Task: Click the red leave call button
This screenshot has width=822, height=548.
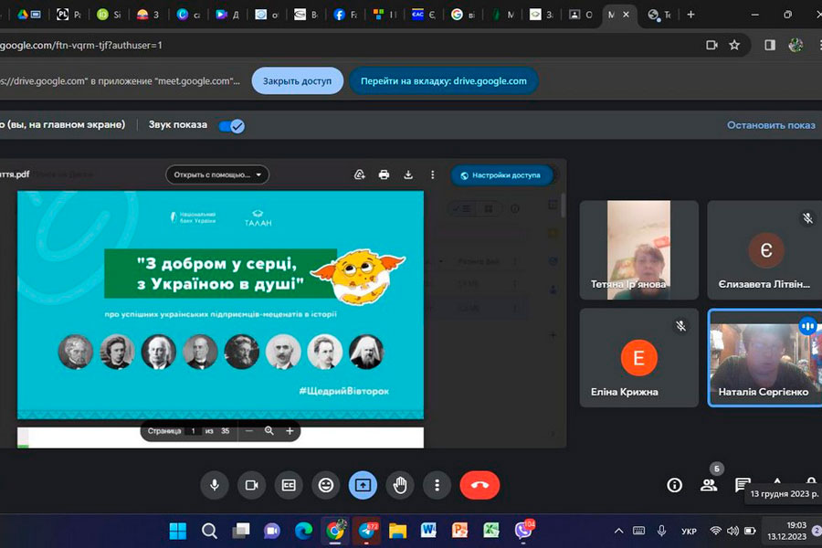Action: 479,485
